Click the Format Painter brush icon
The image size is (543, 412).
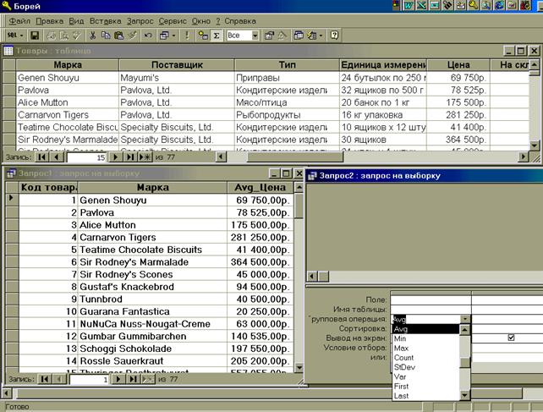(x=132, y=36)
